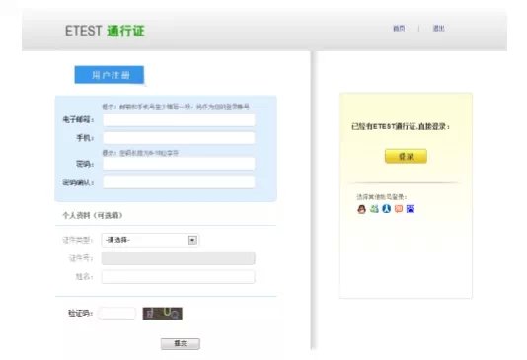Log in with the blue Baidu paw icon
This screenshot has width=527, height=360.
point(411,209)
